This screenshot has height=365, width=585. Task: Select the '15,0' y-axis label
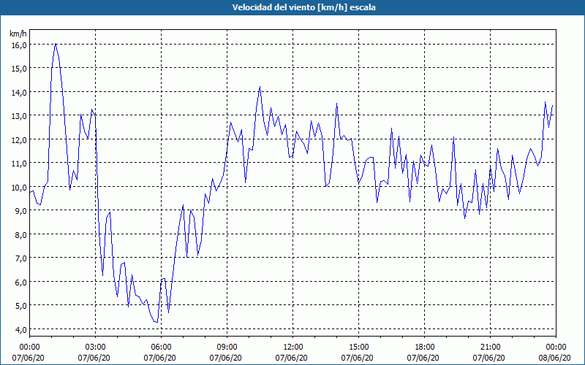[x=19, y=69]
